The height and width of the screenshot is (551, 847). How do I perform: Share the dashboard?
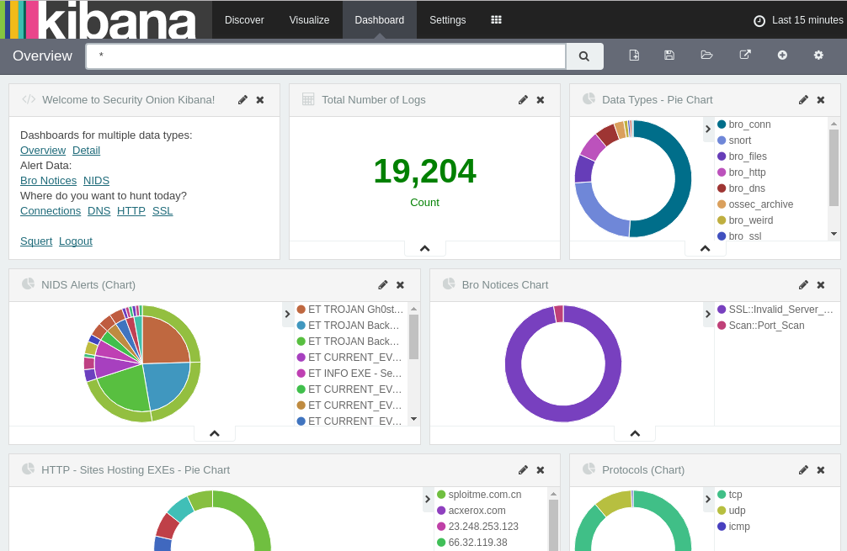point(744,54)
